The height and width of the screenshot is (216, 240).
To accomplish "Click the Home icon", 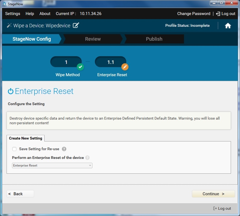I will click(x=228, y=26).
